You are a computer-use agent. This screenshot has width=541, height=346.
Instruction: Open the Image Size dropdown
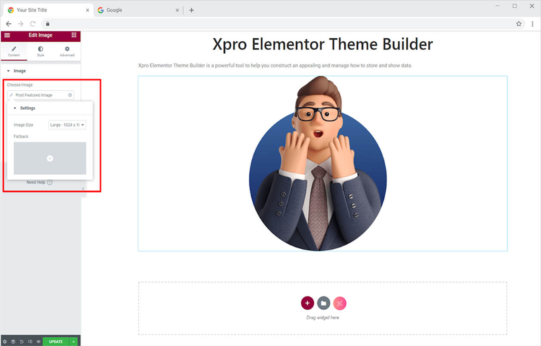(x=67, y=125)
